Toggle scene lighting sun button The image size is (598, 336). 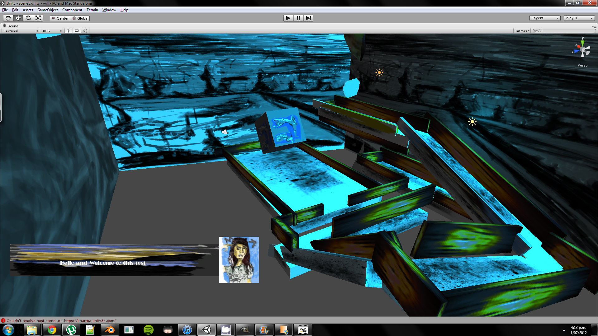pos(69,31)
